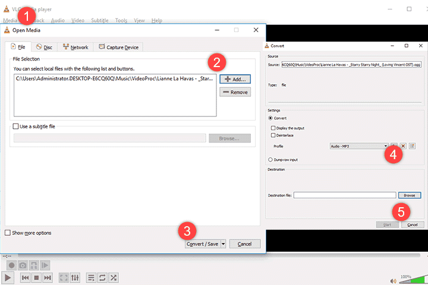The width and height of the screenshot is (428, 285).
Task: Click the Convert / Save button
Action: pos(203,244)
